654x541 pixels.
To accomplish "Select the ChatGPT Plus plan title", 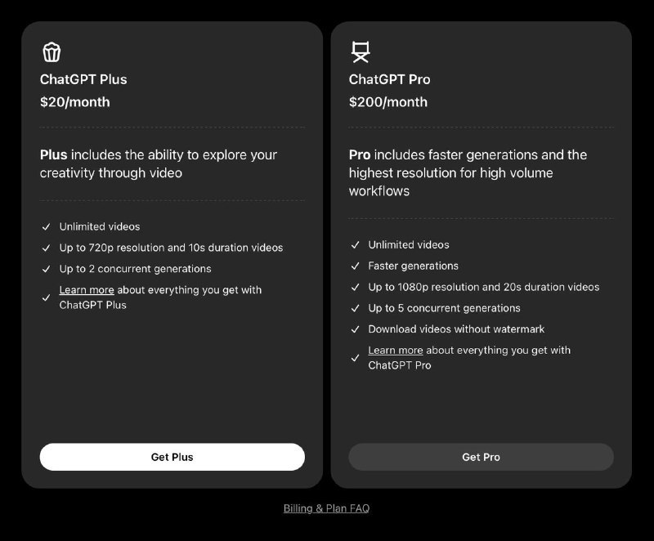I will click(x=83, y=79).
